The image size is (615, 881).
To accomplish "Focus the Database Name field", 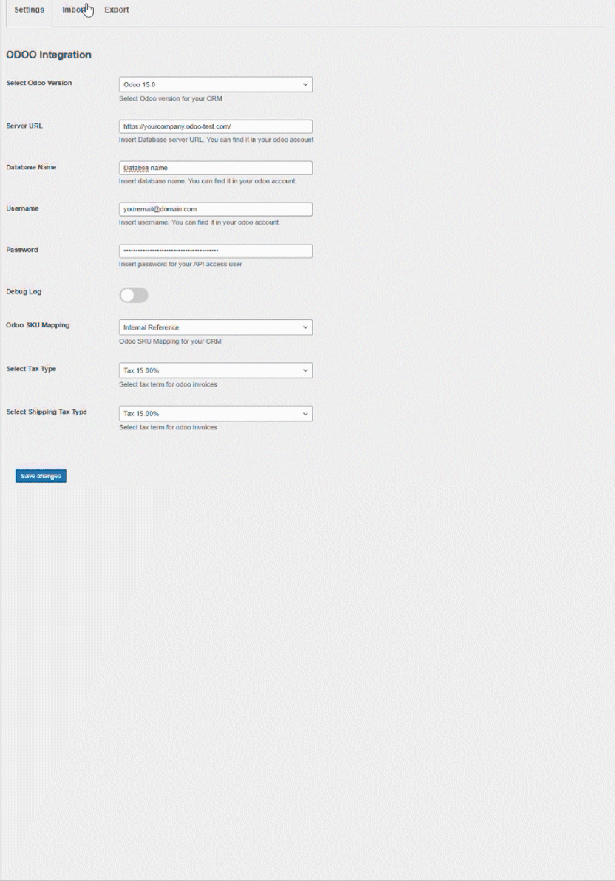I will tap(216, 168).
